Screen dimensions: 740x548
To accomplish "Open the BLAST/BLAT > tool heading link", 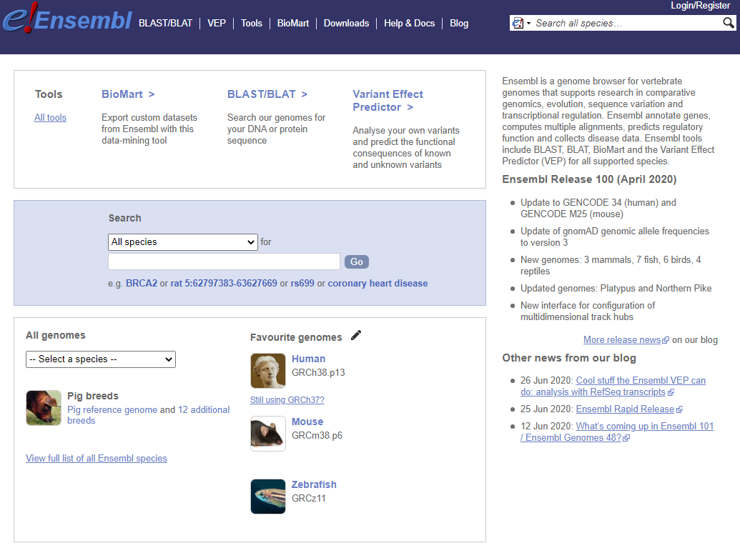I will click(267, 94).
